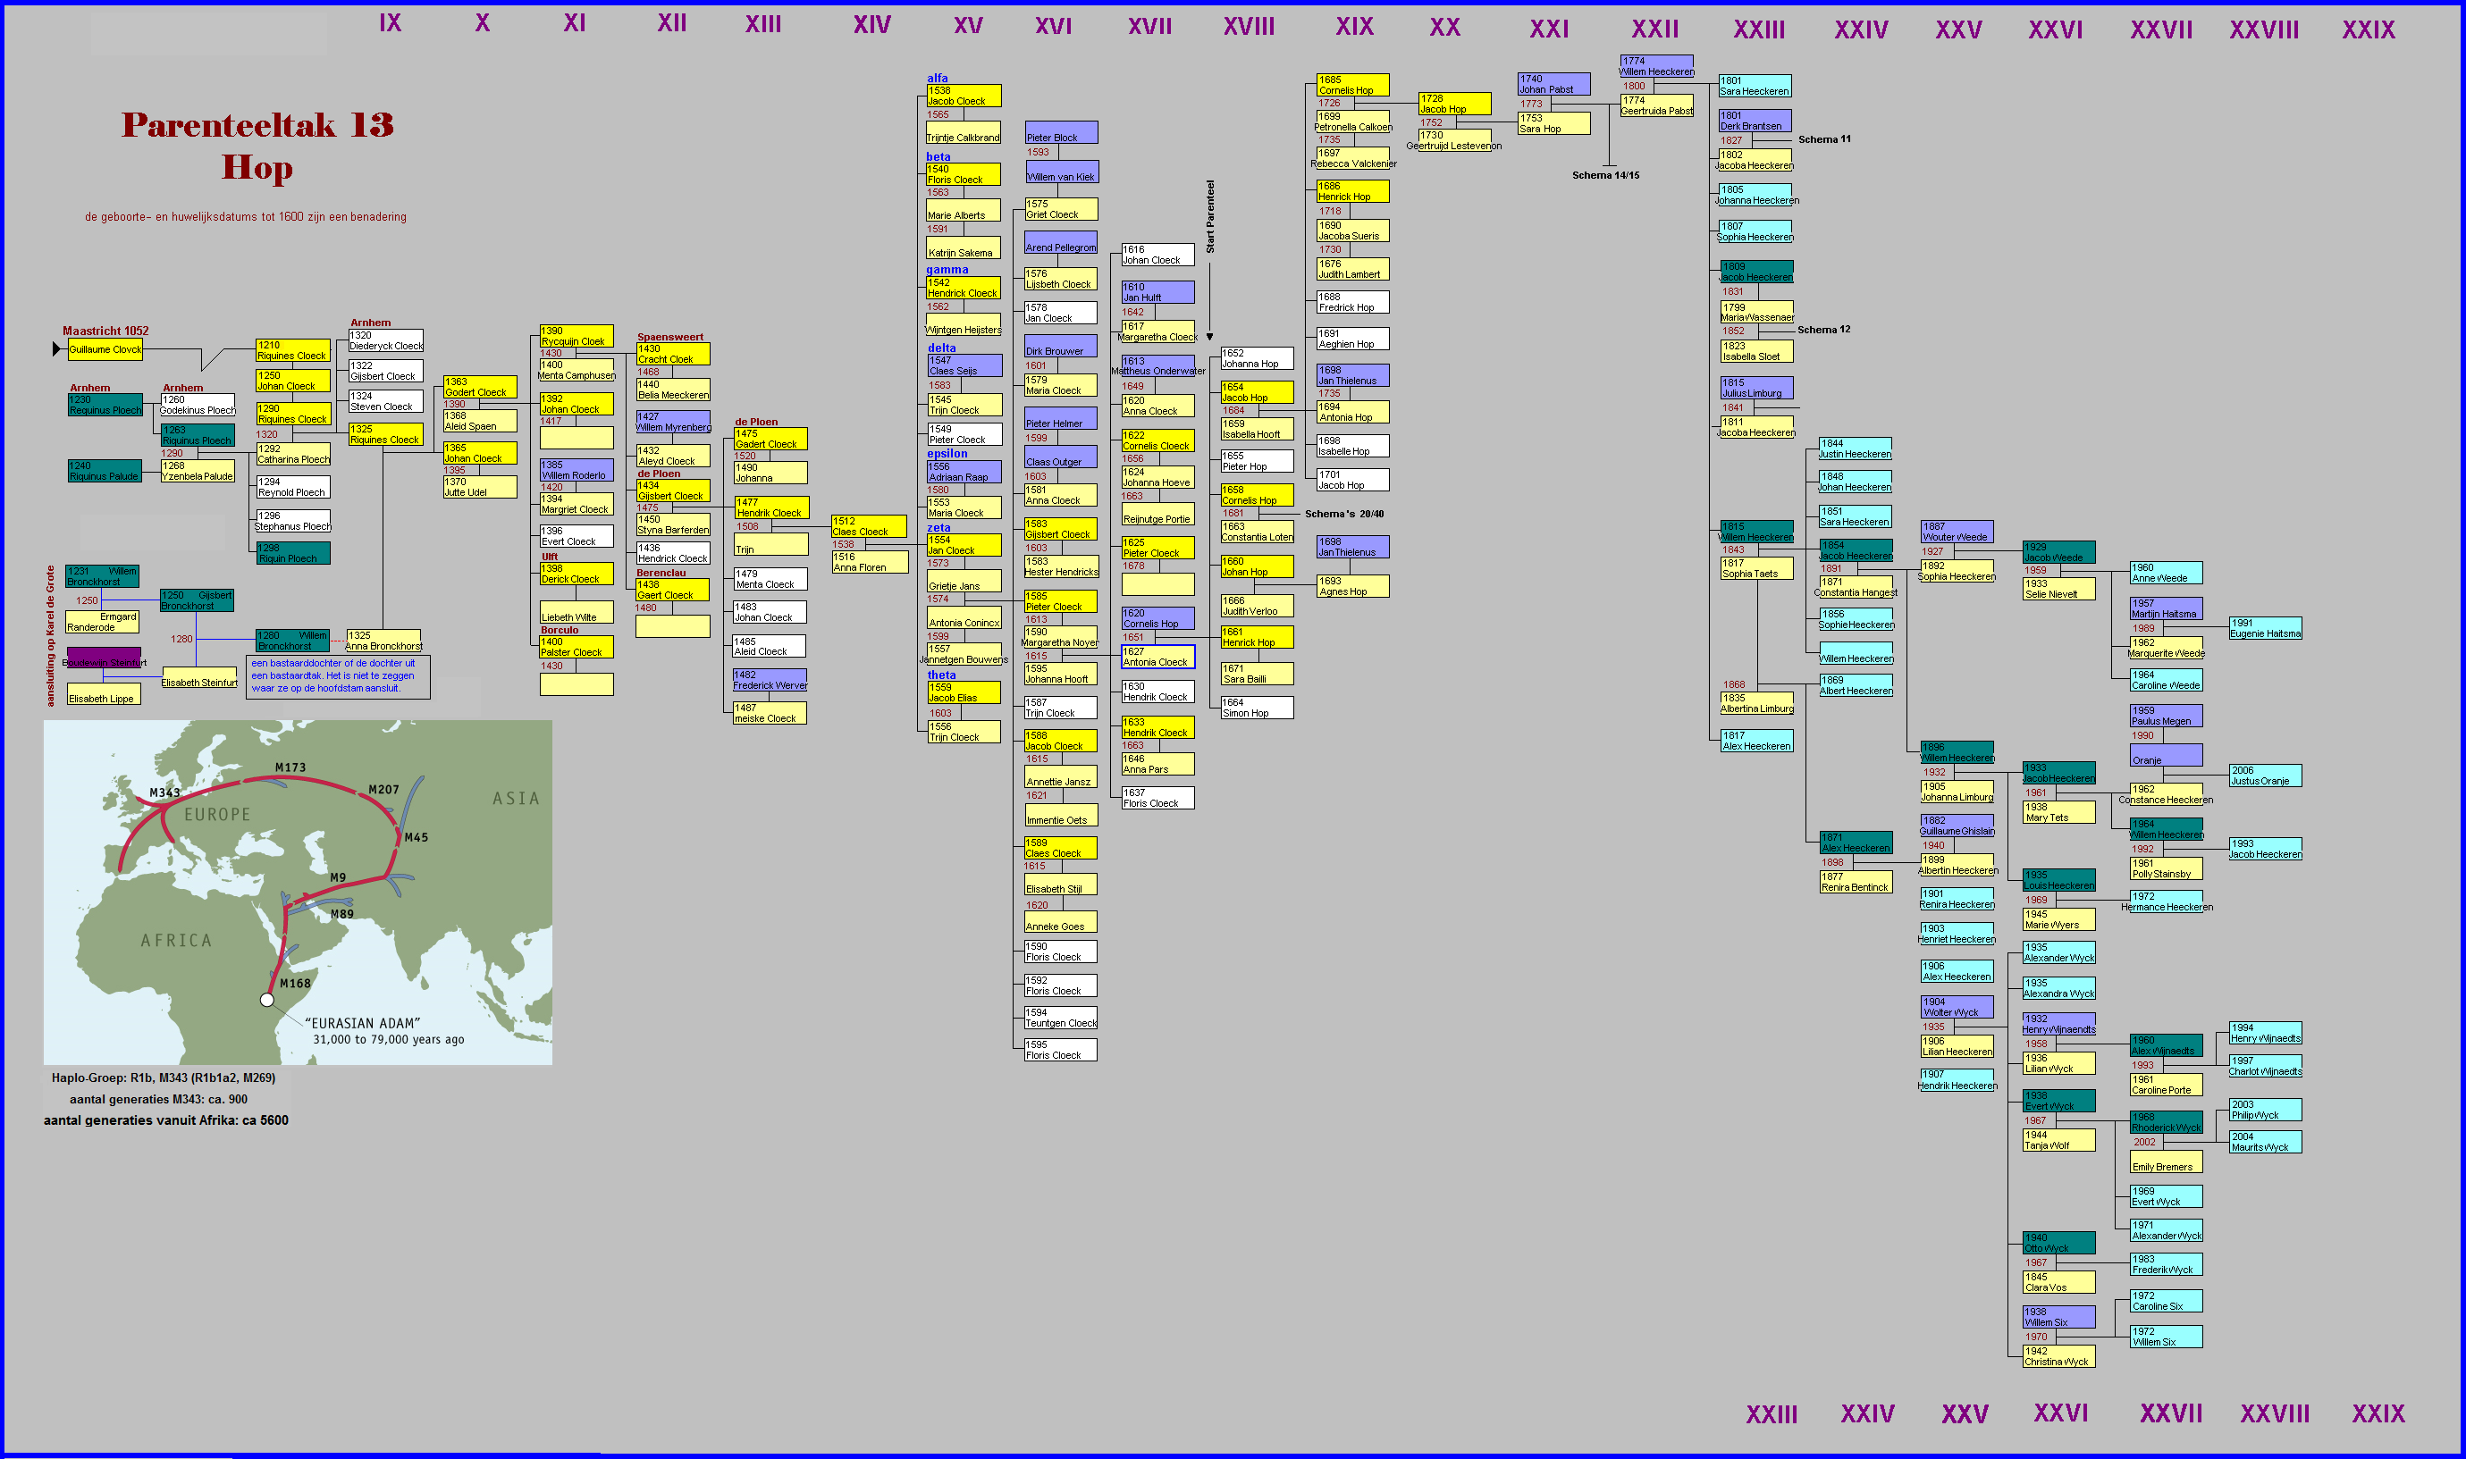Screen dimensions: 2466x1459
Task: Open the Schema 11 reference
Action: 1824,139
